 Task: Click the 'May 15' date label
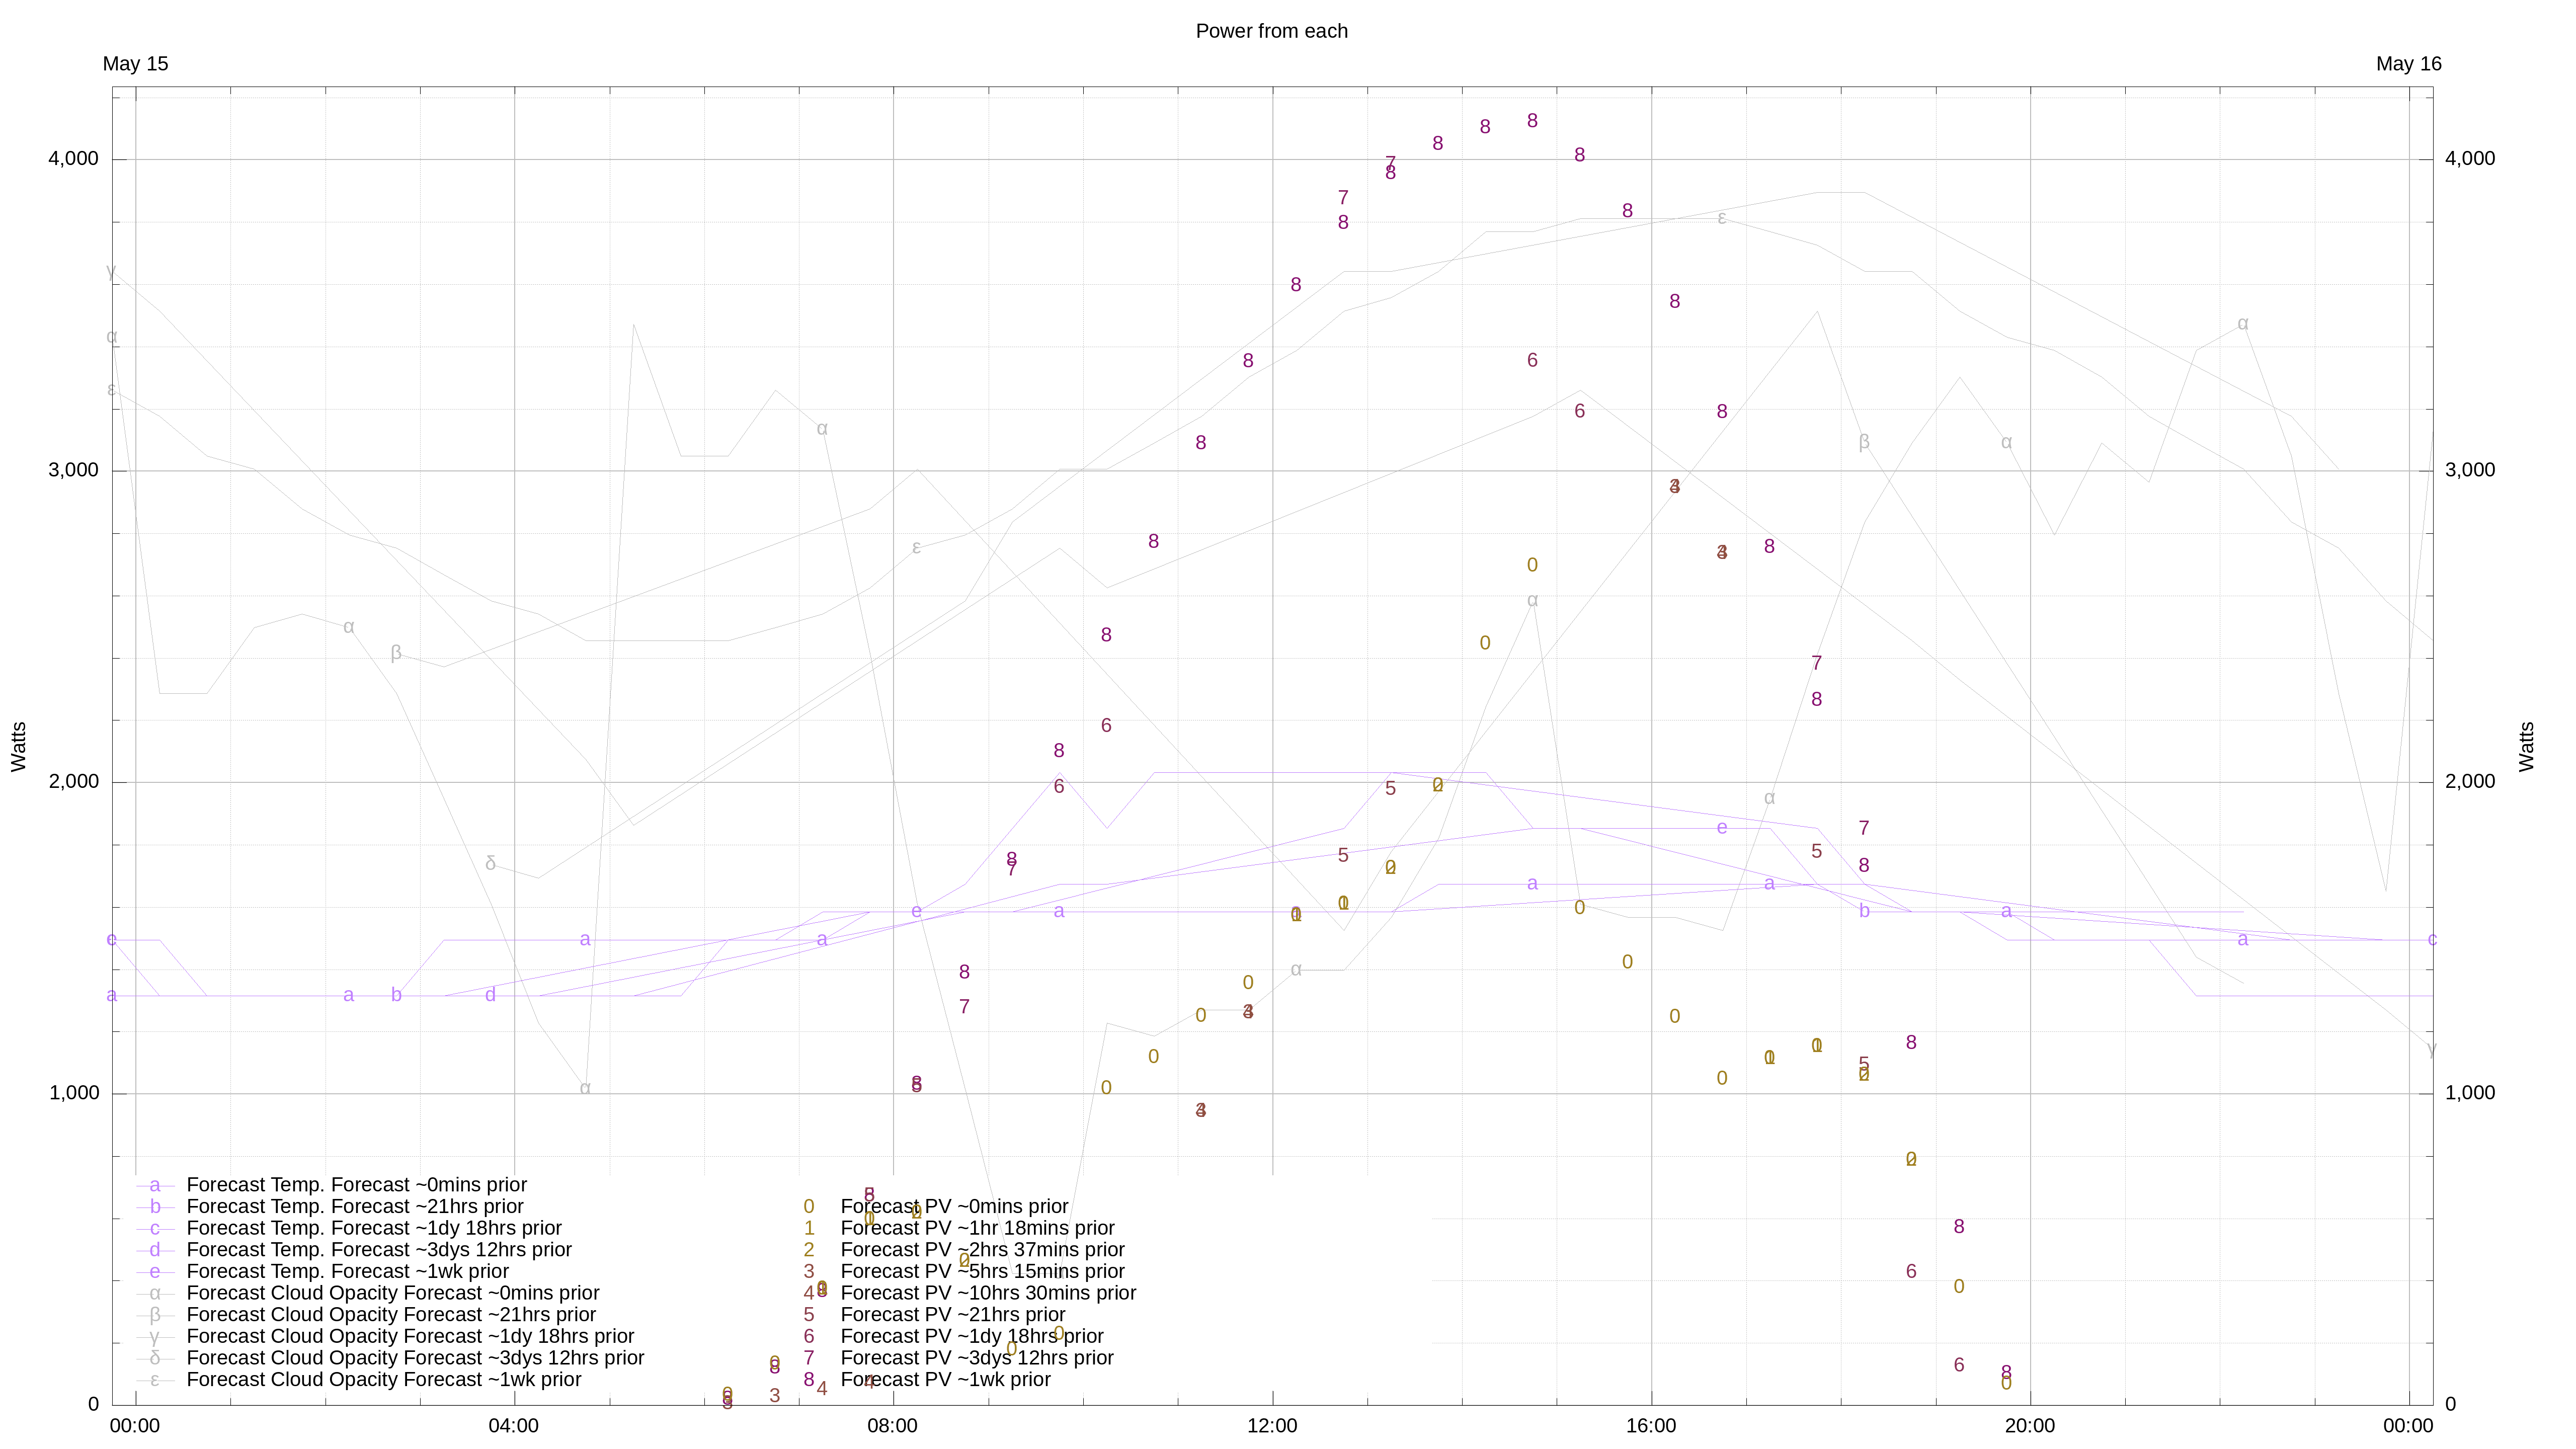tap(135, 64)
